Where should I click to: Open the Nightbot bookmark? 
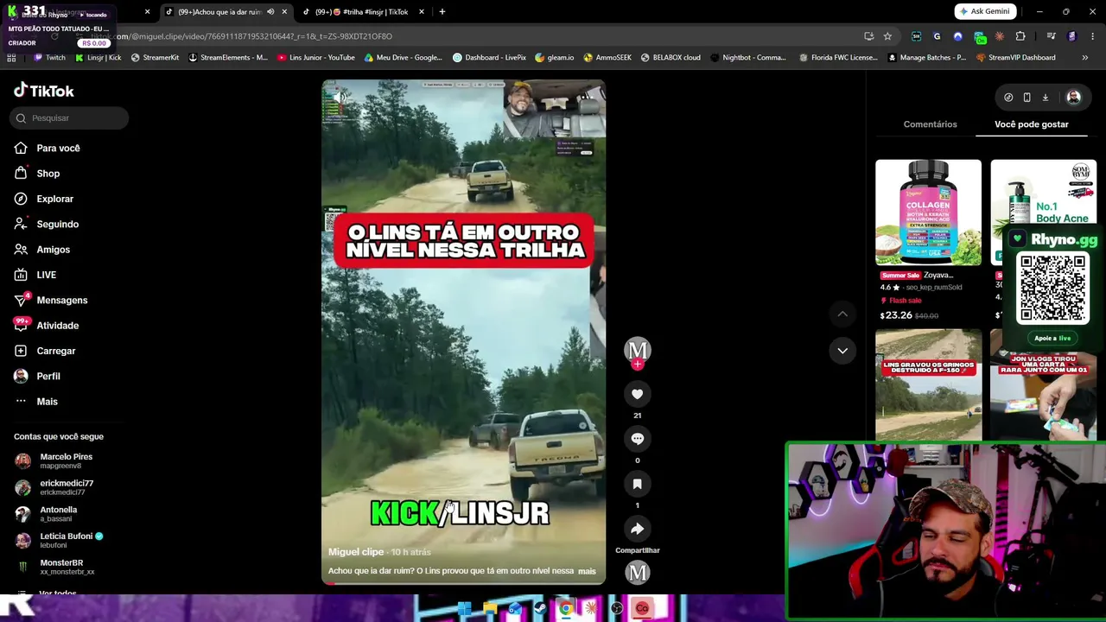click(748, 58)
